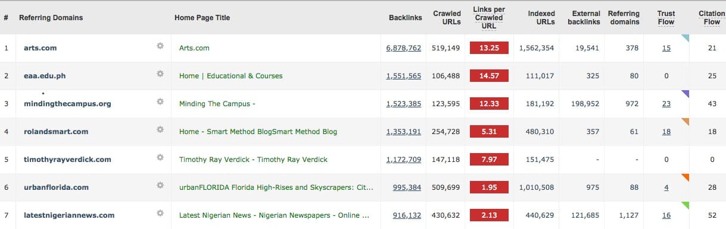The image size is (726, 229).
Task: Open the timothyrayverdick.com referring domain
Action: click(x=67, y=160)
